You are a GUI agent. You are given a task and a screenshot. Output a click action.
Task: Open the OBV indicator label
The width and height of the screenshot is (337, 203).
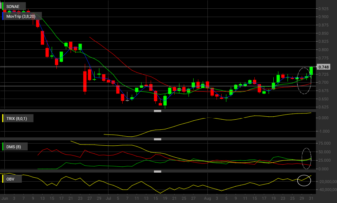click(12, 179)
